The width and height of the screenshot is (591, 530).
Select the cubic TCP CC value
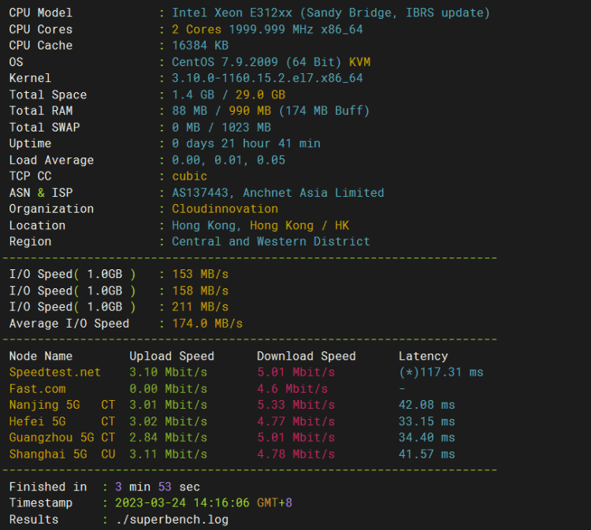point(190,176)
